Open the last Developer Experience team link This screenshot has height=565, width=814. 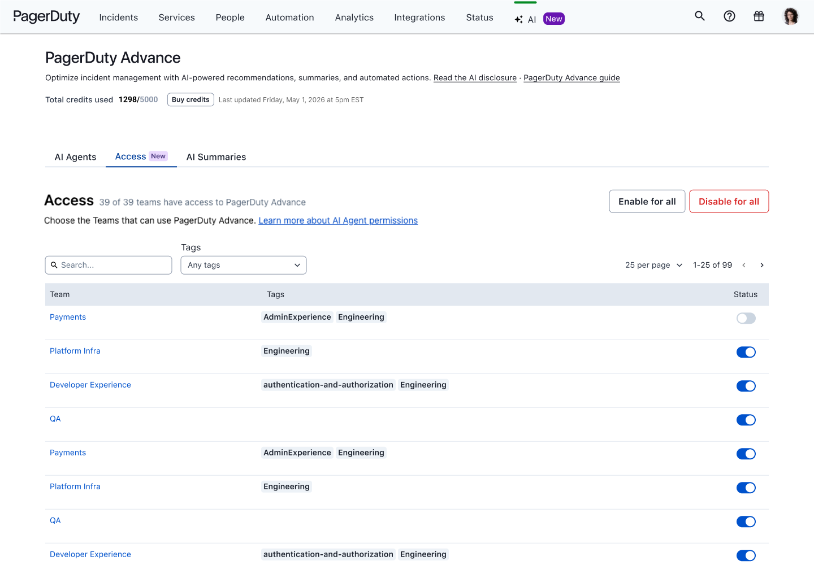click(x=90, y=554)
